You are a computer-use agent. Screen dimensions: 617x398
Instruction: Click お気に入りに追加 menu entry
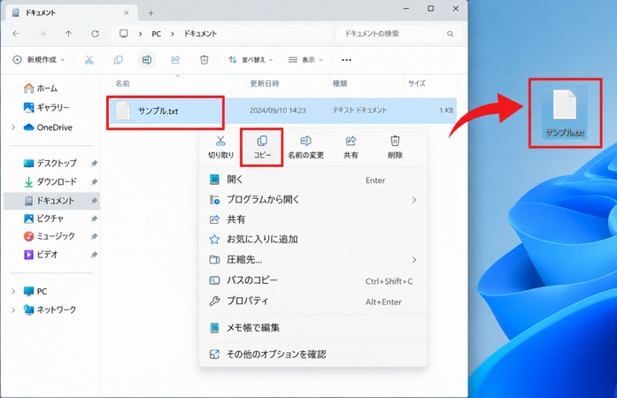[312, 239]
